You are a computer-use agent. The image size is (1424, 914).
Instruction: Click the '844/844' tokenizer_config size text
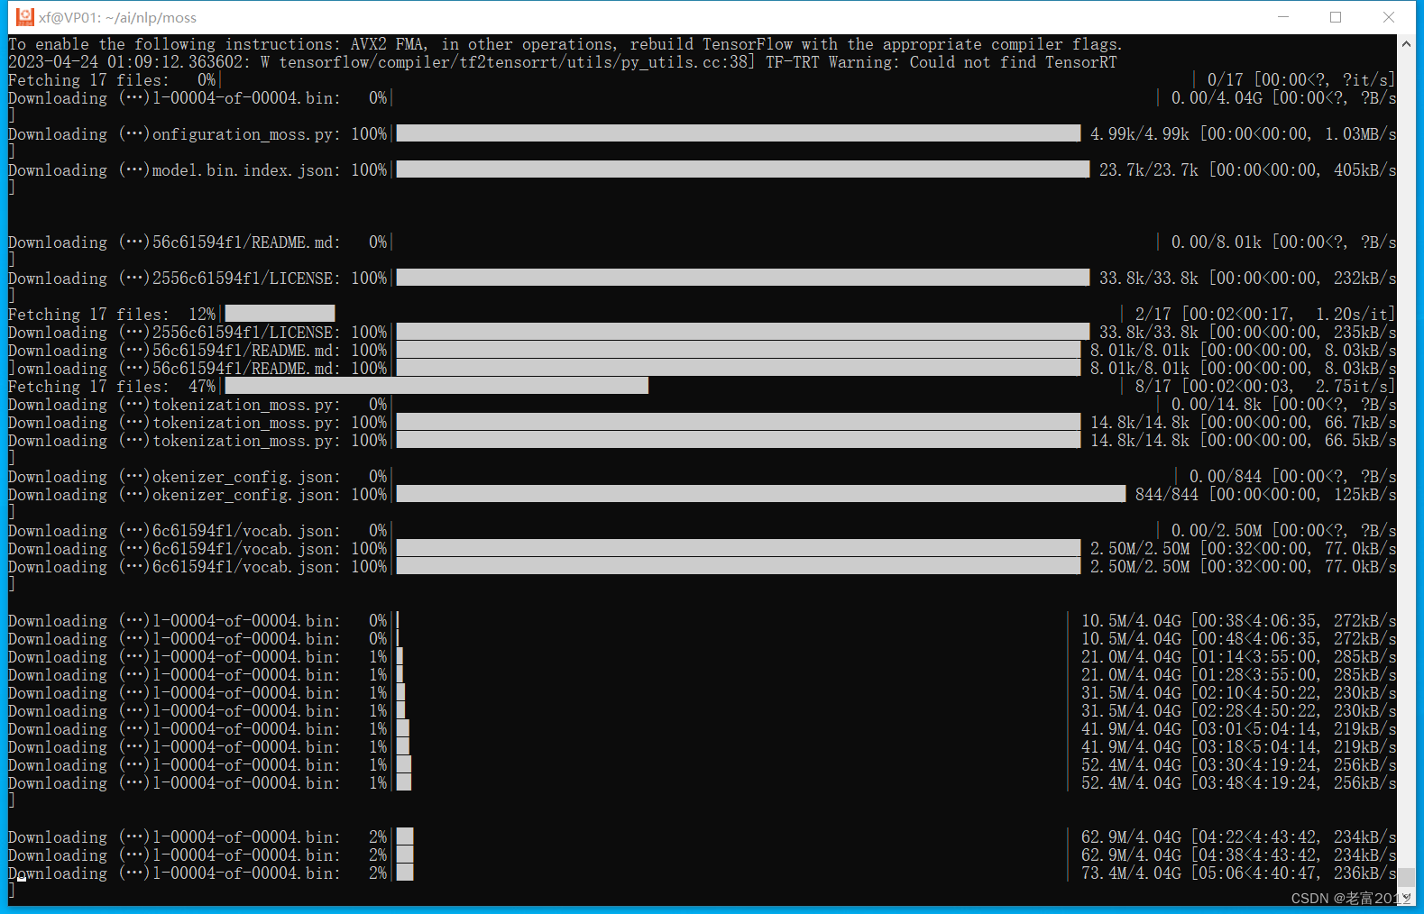click(1167, 495)
